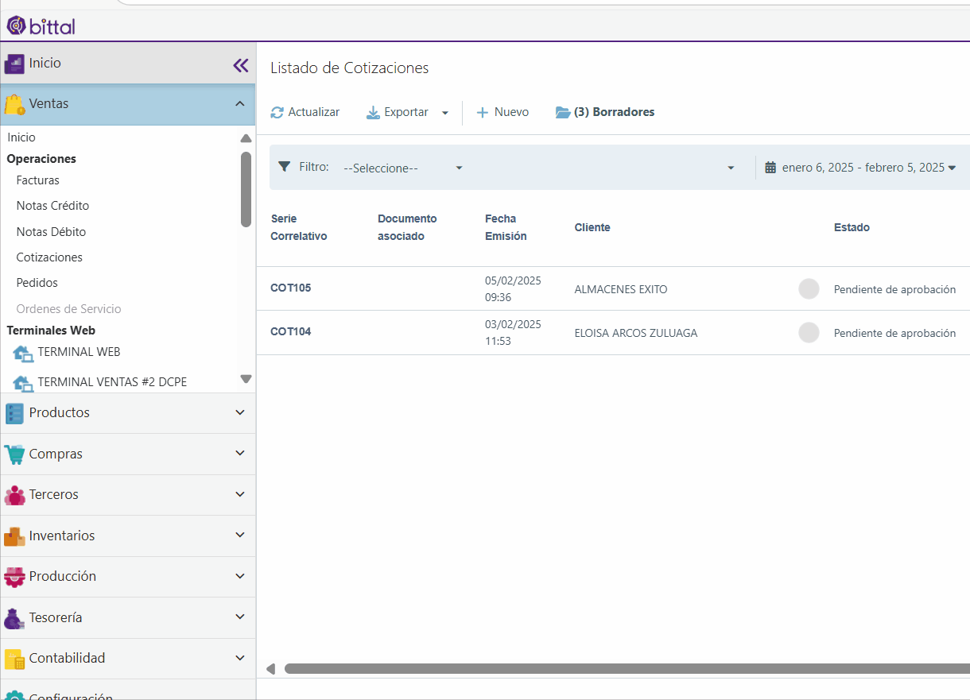Open the --Seleccione-- filter dropdown

click(x=403, y=168)
